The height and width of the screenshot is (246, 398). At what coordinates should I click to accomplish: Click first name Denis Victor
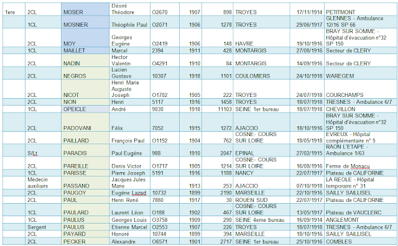click(x=126, y=166)
